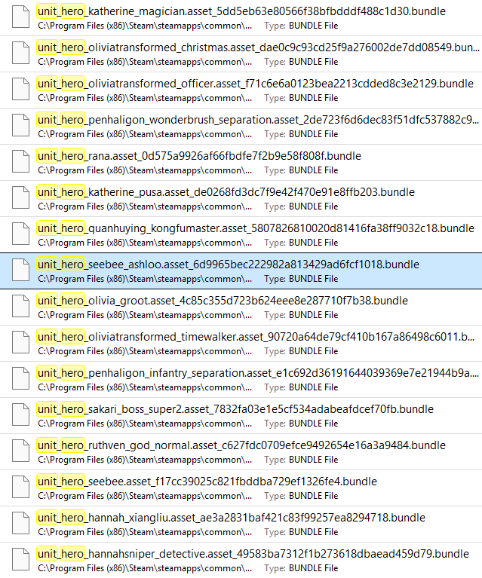
Task: Select unit_hero_oliviatransformed_christmas.asset file name
Action: tap(258, 47)
